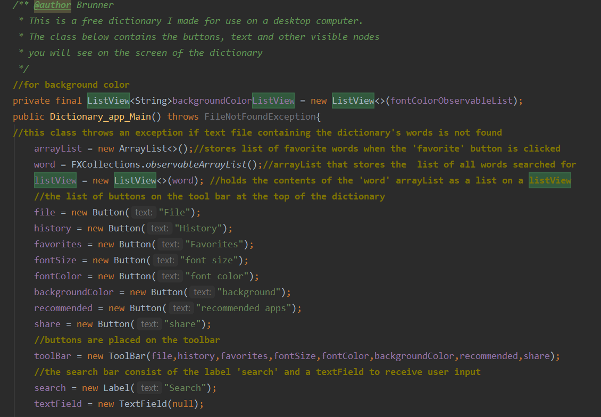Click the 'public' keyword
This screenshot has width=601, height=417.
tap(29, 116)
